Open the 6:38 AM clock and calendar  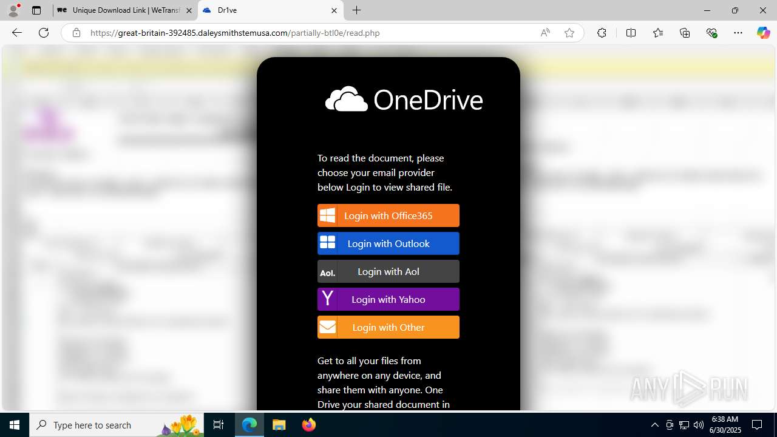click(725, 425)
